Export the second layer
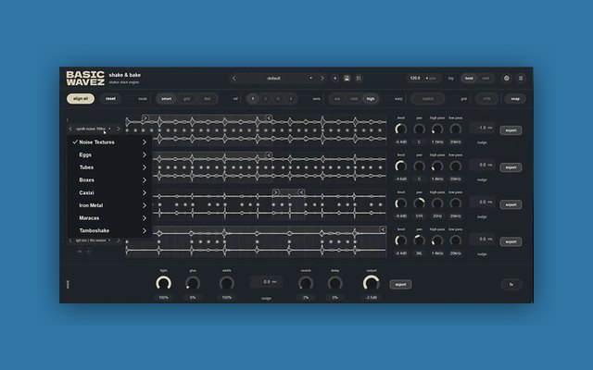This screenshot has height=370, width=593. click(511, 167)
